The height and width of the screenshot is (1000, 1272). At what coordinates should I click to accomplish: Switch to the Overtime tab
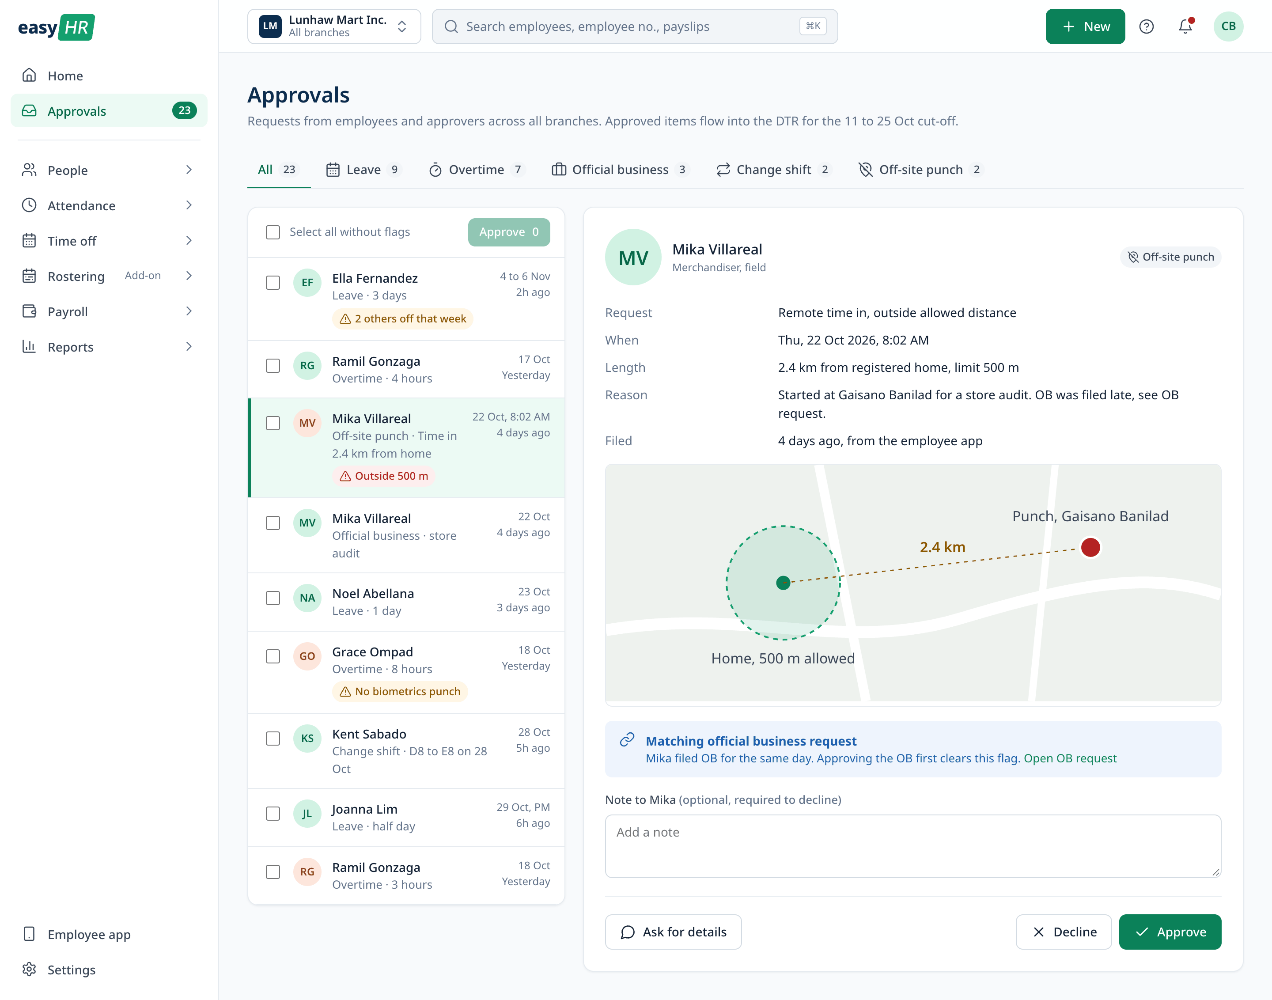tap(476, 170)
